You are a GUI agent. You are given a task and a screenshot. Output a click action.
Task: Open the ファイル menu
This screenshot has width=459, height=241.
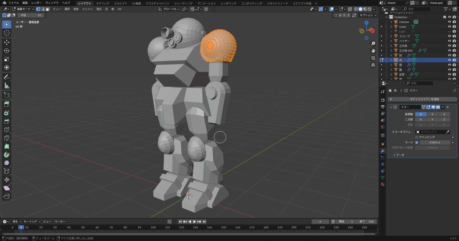click(13, 3)
